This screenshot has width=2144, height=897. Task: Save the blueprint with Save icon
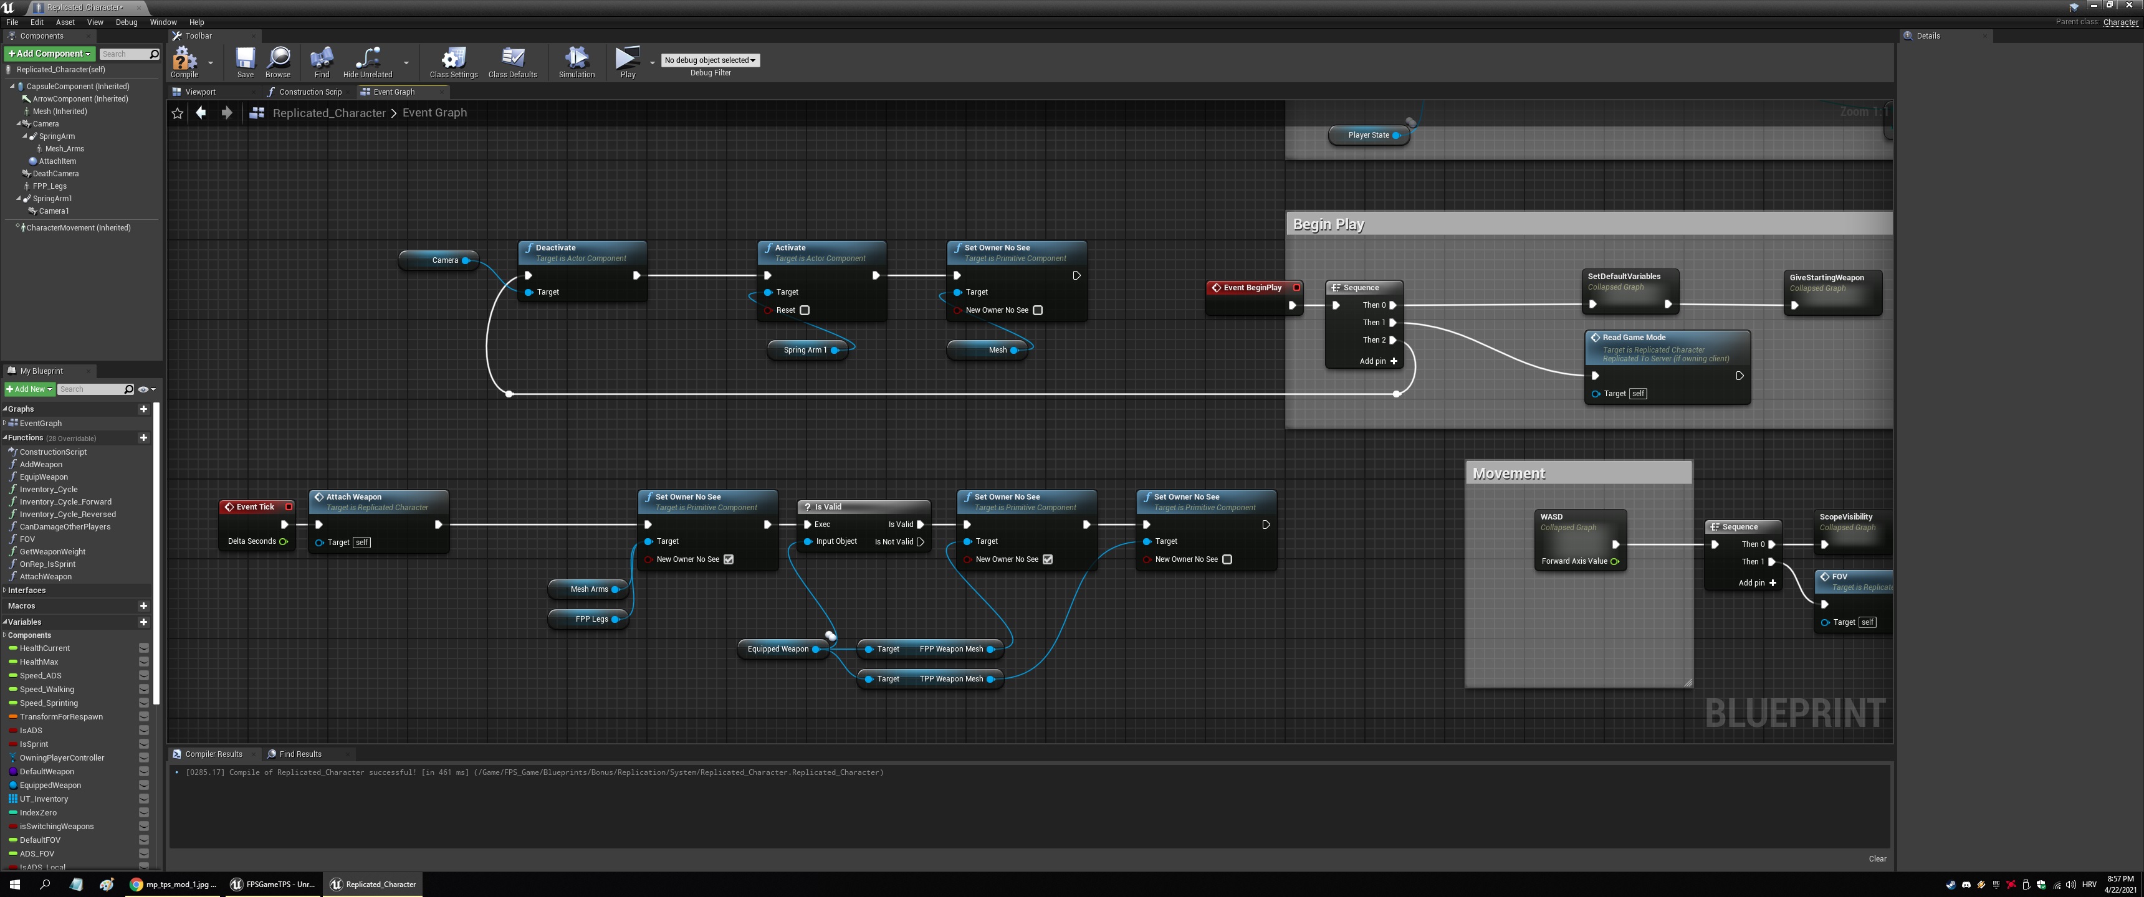tap(245, 62)
